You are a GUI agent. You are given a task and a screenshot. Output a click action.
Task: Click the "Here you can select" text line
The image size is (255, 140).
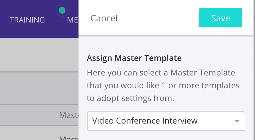pyautogui.click(x=161, y=73)
